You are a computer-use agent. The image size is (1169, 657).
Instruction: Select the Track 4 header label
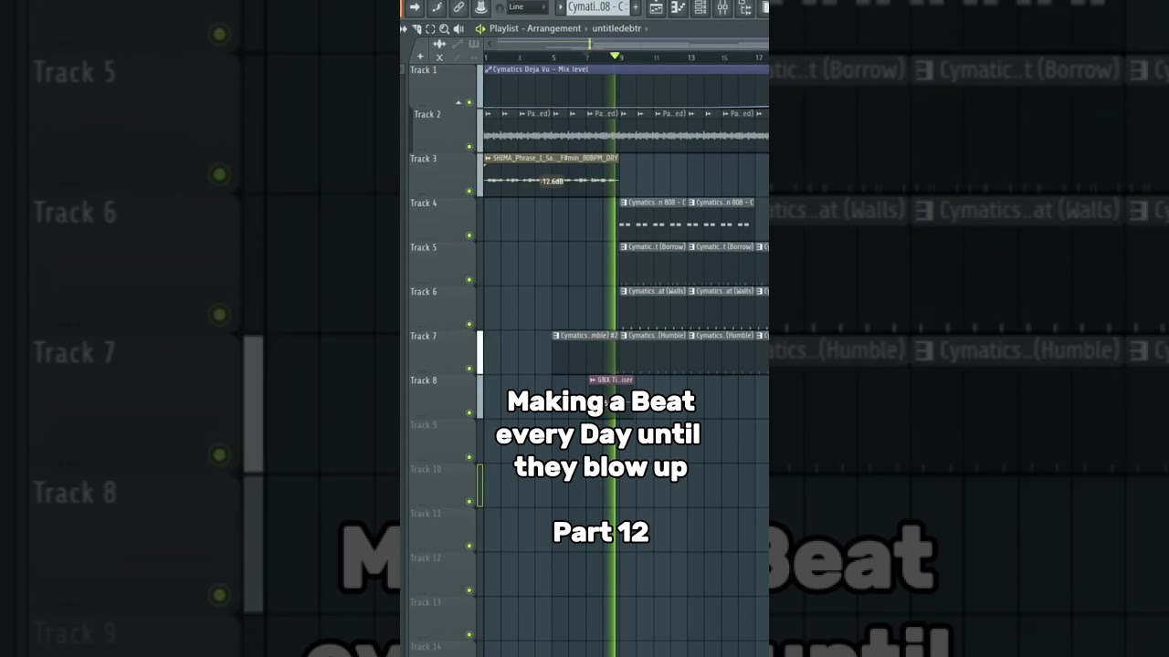pyautogui.click(x=423, y=203)
